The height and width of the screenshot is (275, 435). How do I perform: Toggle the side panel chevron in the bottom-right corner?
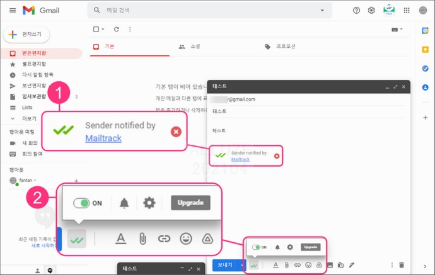pos(425,266)
